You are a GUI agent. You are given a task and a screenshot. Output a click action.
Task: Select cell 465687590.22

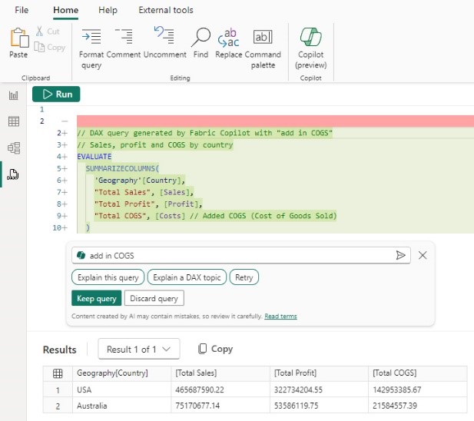[x=220, y=390]
